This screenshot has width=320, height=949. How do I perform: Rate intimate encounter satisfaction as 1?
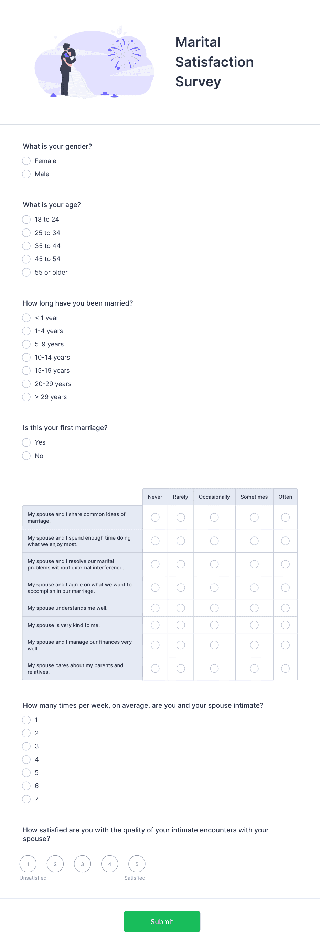pos(28,864)
